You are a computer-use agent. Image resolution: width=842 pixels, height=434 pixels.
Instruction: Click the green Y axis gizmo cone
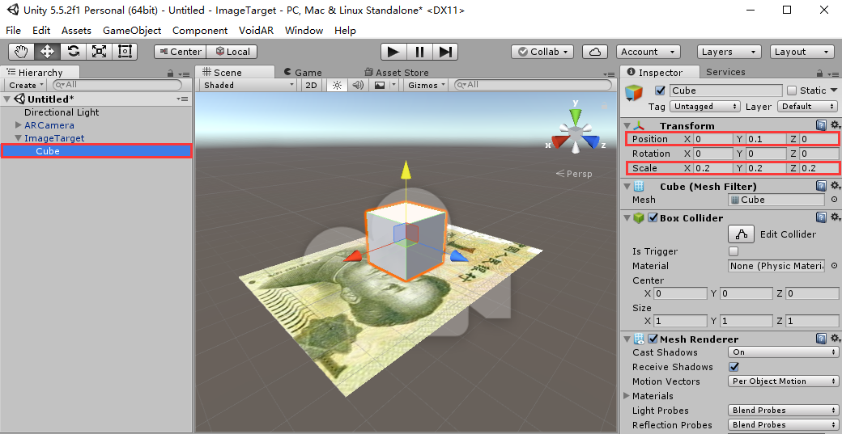pyautogui.click(x=576, y=115)
